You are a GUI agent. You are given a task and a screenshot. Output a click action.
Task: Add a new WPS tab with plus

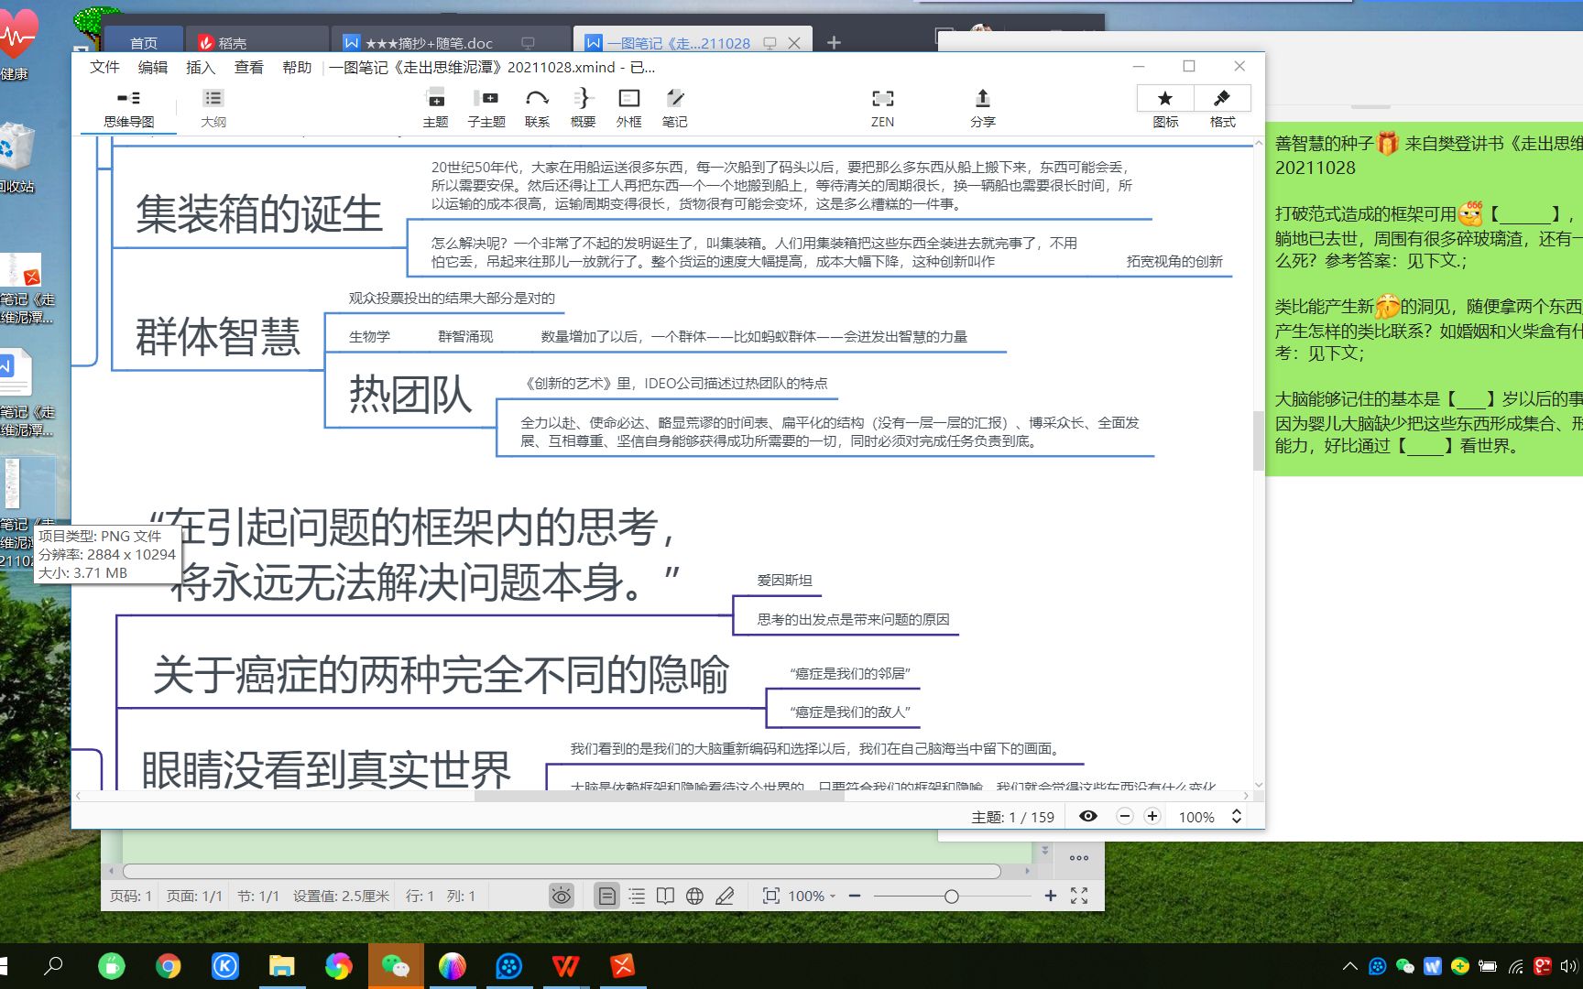point(834,42)
